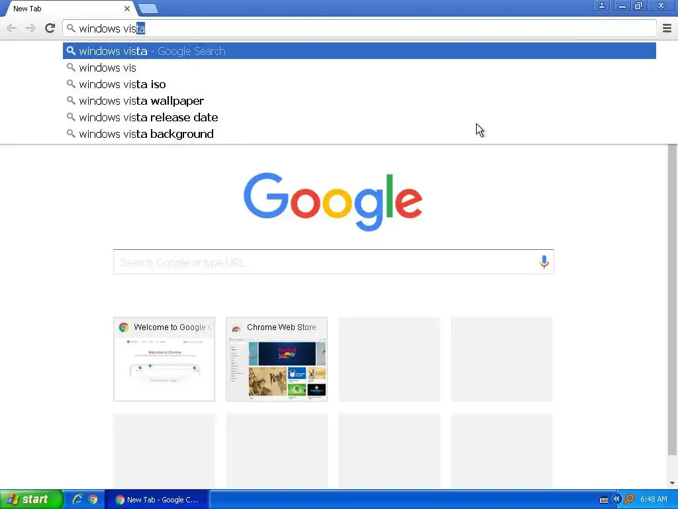Click the Chrome icon on the Welcome tile
The image size is (678, 509).
click(124, 327)
